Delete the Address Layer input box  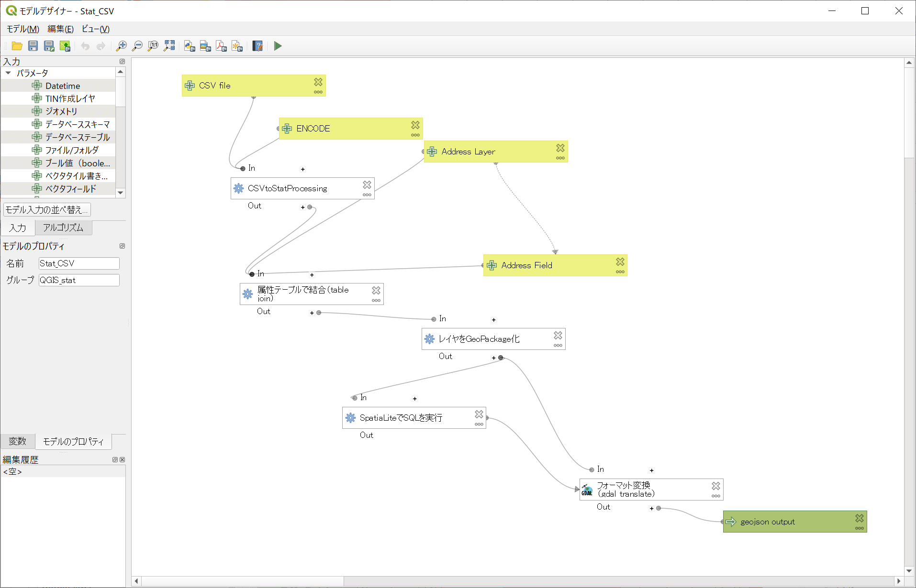pos(560,148)
